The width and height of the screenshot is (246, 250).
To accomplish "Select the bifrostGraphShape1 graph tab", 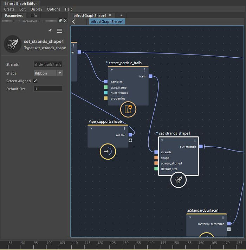I will click(x=90, y=15).
